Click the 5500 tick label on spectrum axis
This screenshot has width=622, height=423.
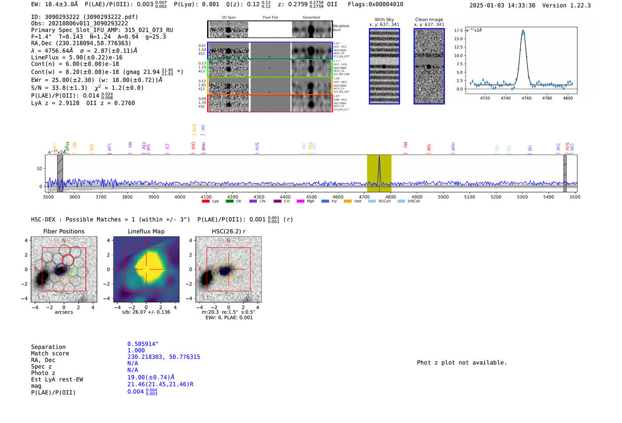[575, 197]
